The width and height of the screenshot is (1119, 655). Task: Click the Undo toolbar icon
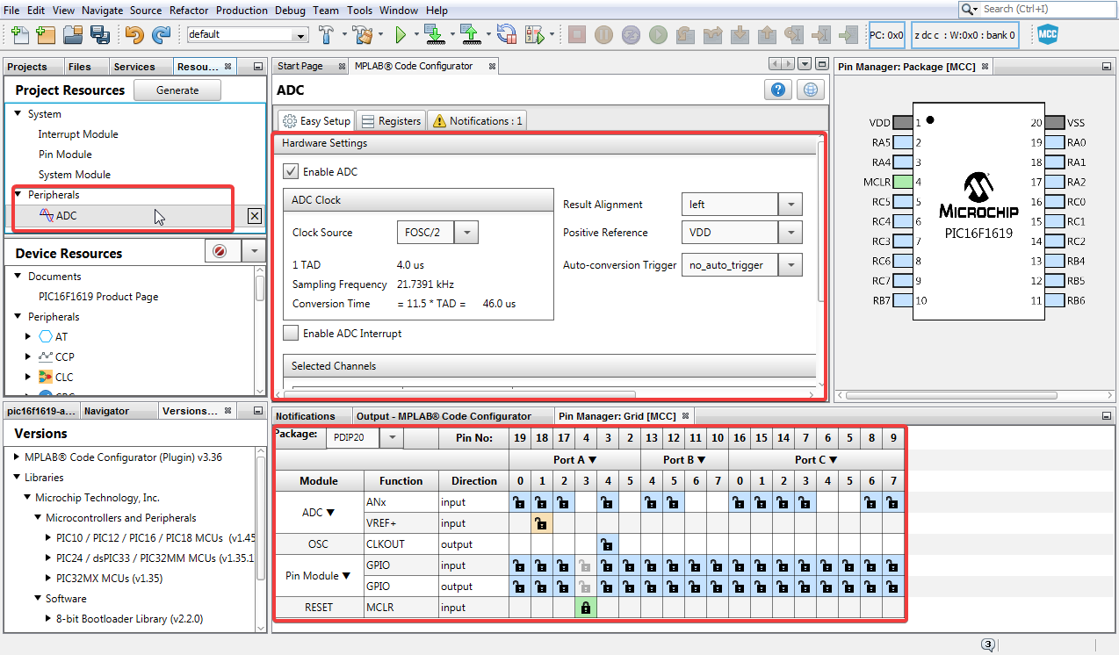(134, 34)
